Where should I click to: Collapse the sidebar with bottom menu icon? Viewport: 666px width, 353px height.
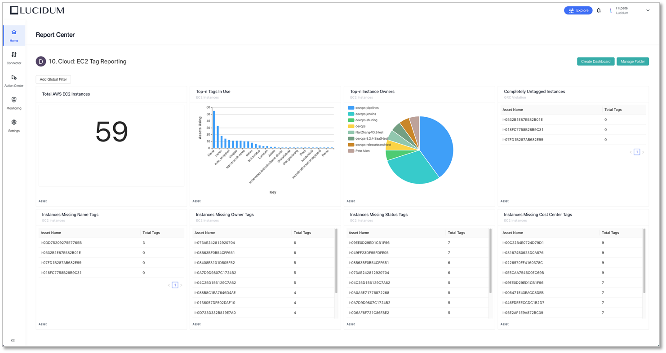pos(13,341)
